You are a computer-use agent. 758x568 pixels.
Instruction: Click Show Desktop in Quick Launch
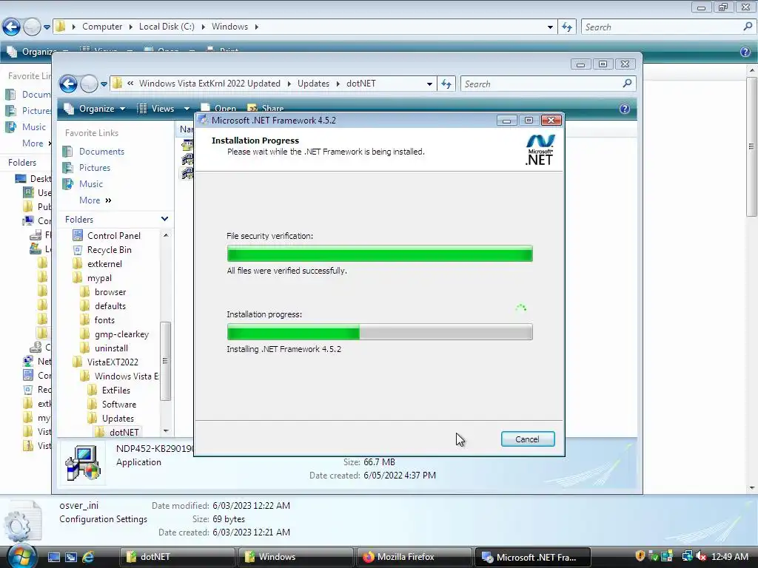pyautogui.click(x=54, y=557)
